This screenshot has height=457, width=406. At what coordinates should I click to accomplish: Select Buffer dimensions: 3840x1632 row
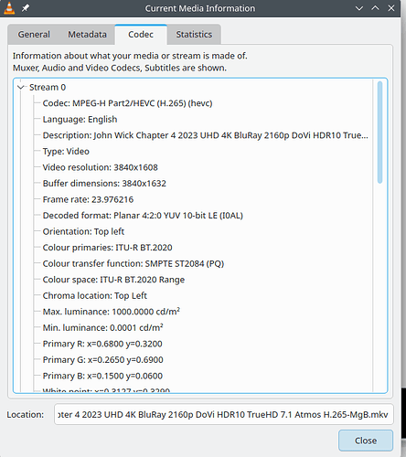tap(104, 184)
